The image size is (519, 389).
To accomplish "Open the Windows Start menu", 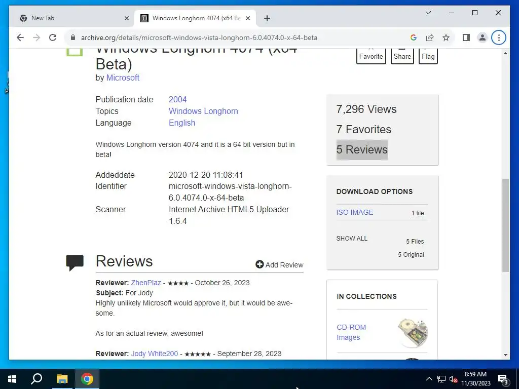I will pos(12,379).
